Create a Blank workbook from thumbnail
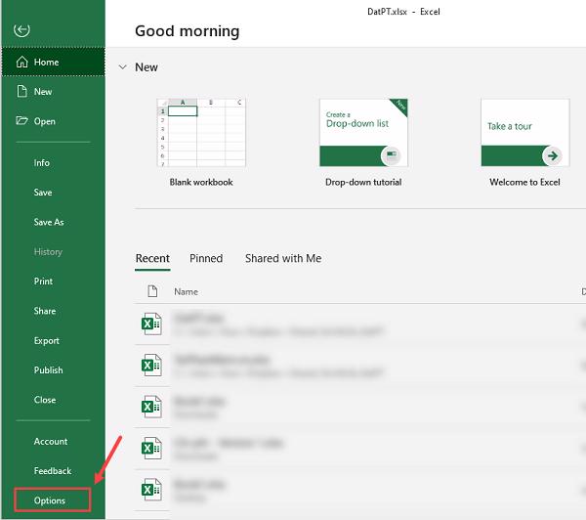586x520 pixels. tap(201, 132)
